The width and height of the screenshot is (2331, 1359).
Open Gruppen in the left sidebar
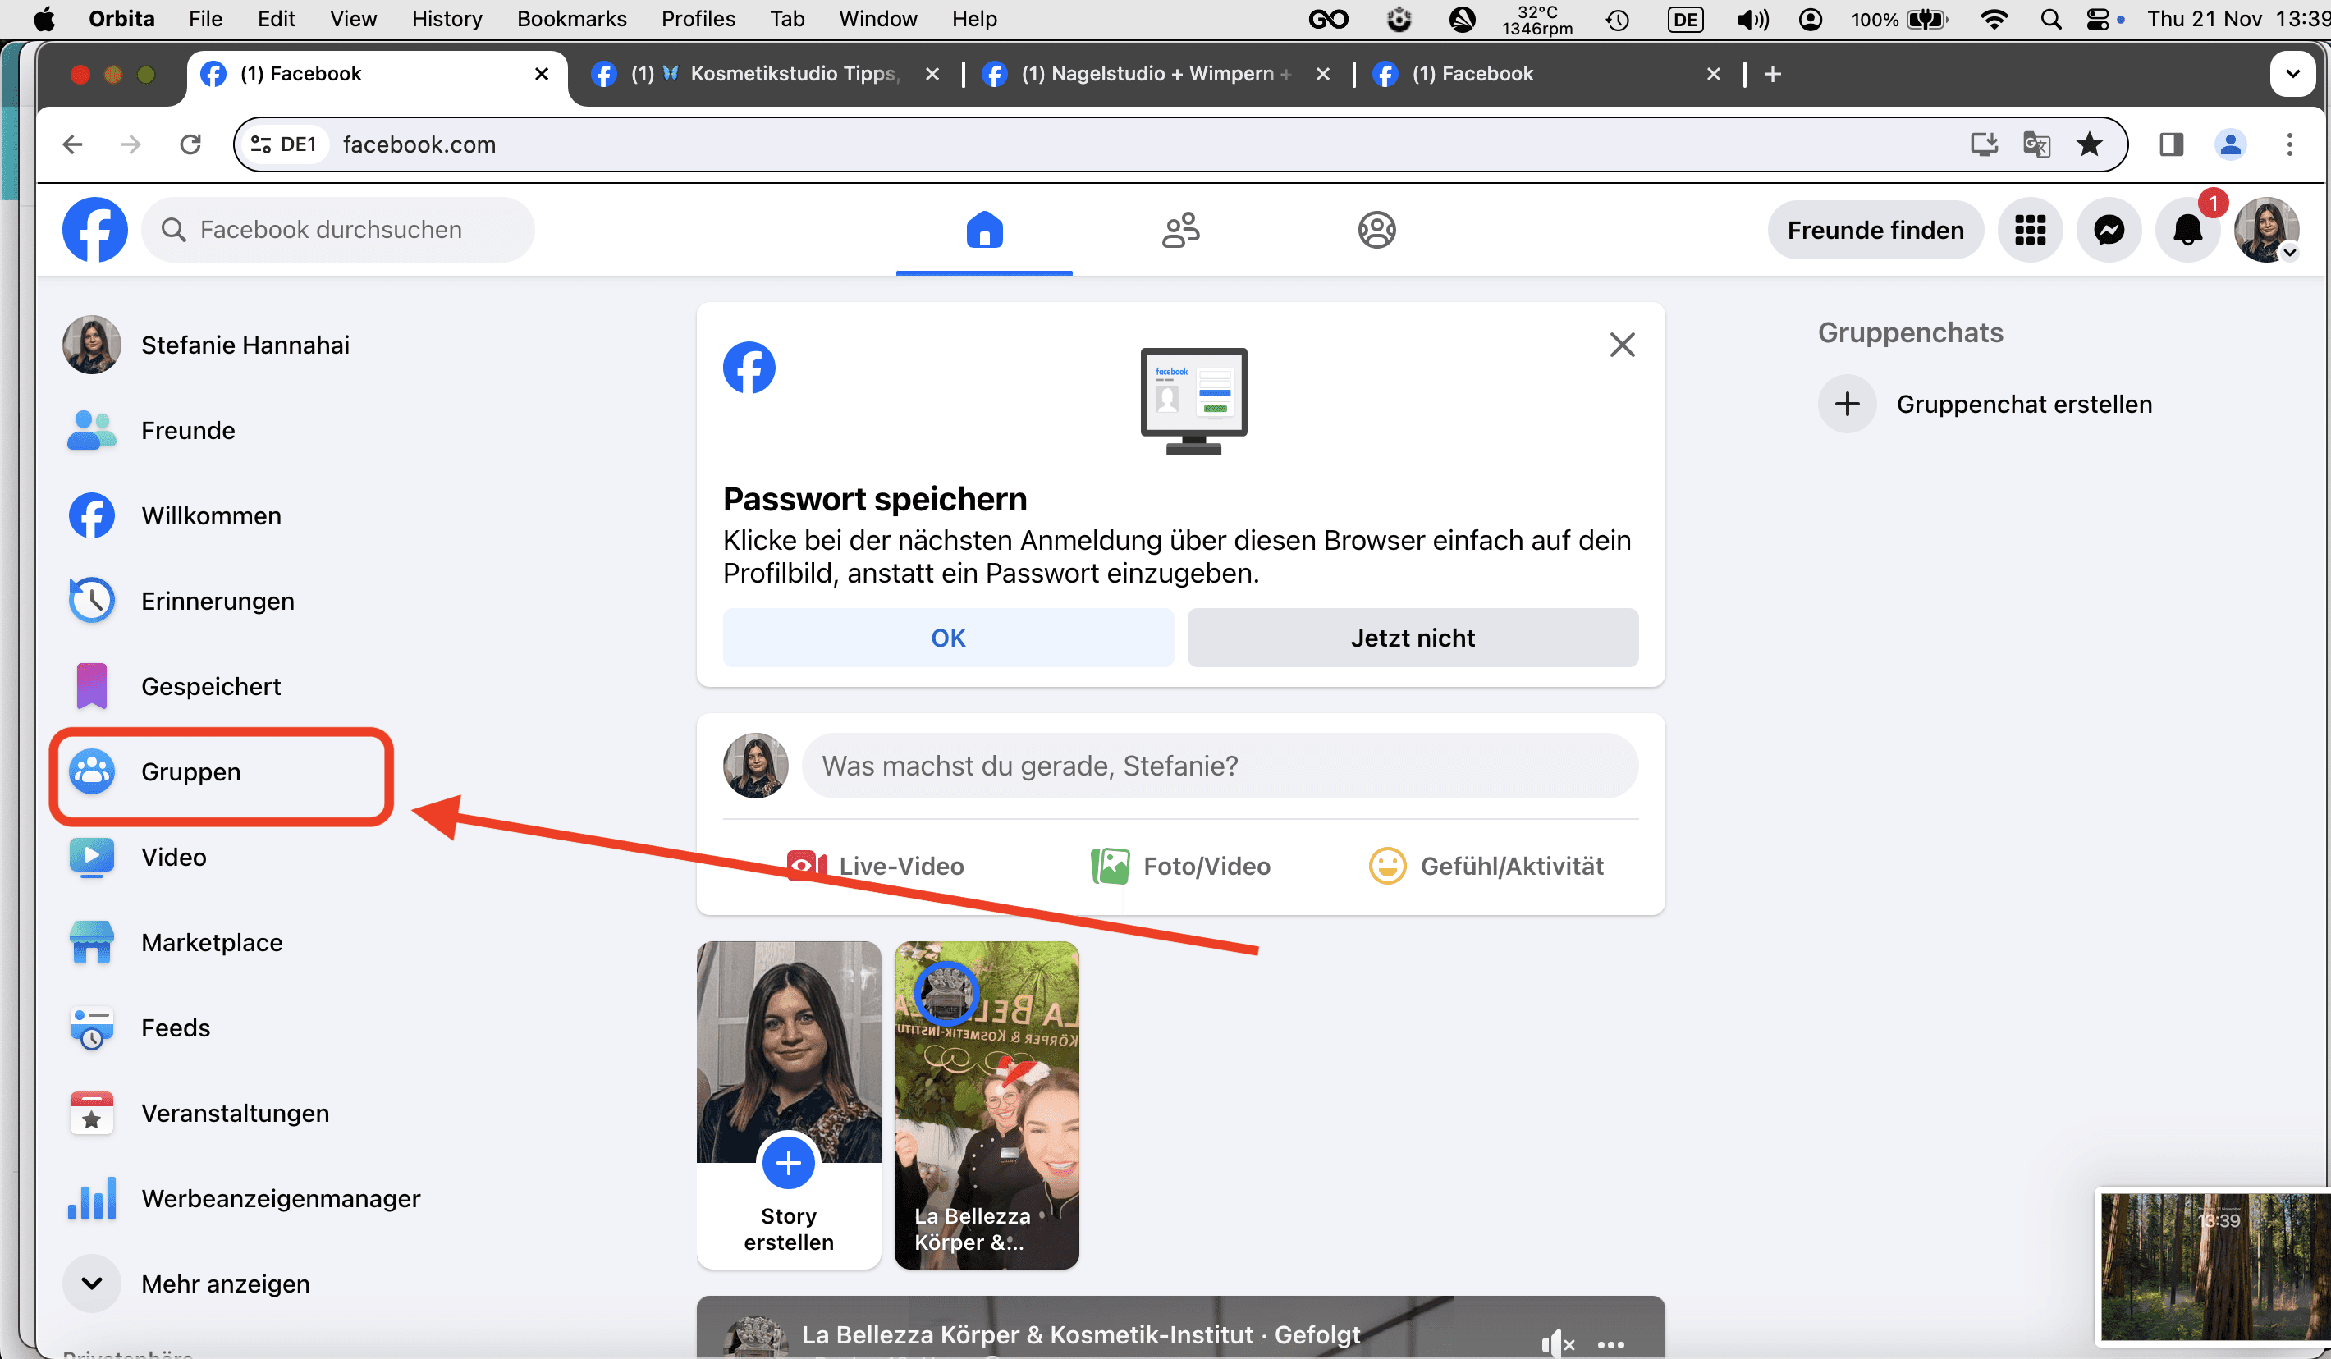pos(190,771)
